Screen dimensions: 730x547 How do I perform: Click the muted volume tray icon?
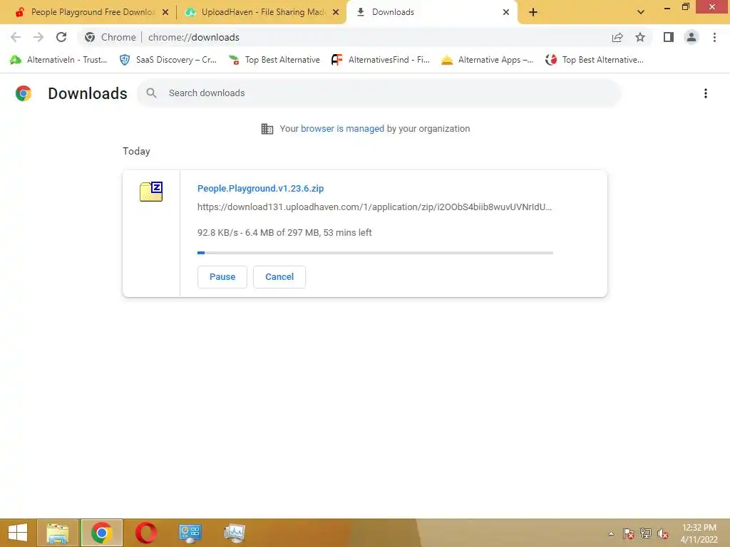coord(663,533)
